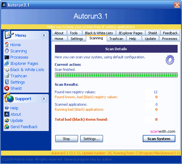Click the Menu panel checklist header icon

pyautogui.click(x=9, y=35)
